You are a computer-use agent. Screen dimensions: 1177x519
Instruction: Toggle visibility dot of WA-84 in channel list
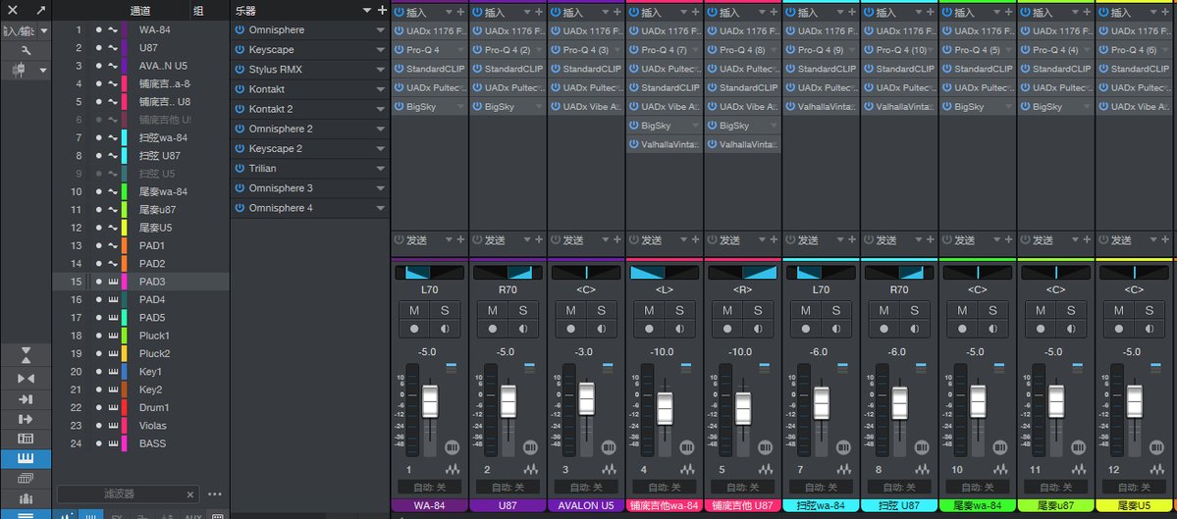[x=98, y=30]
